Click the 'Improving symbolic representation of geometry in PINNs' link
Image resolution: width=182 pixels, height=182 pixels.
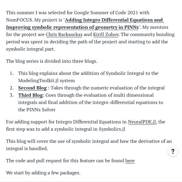[x=72, y=27]
